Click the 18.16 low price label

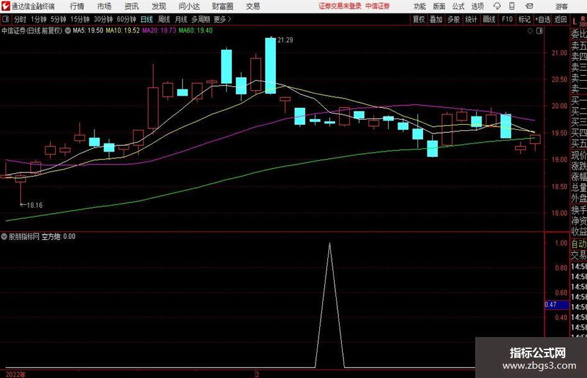click(x=34, y=205)
